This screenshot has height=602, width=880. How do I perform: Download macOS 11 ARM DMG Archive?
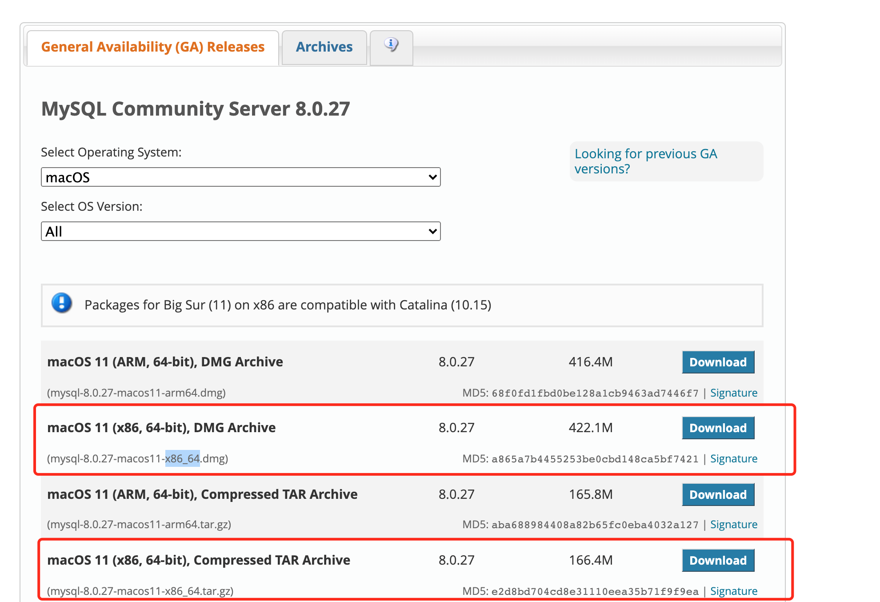point(718,362)
